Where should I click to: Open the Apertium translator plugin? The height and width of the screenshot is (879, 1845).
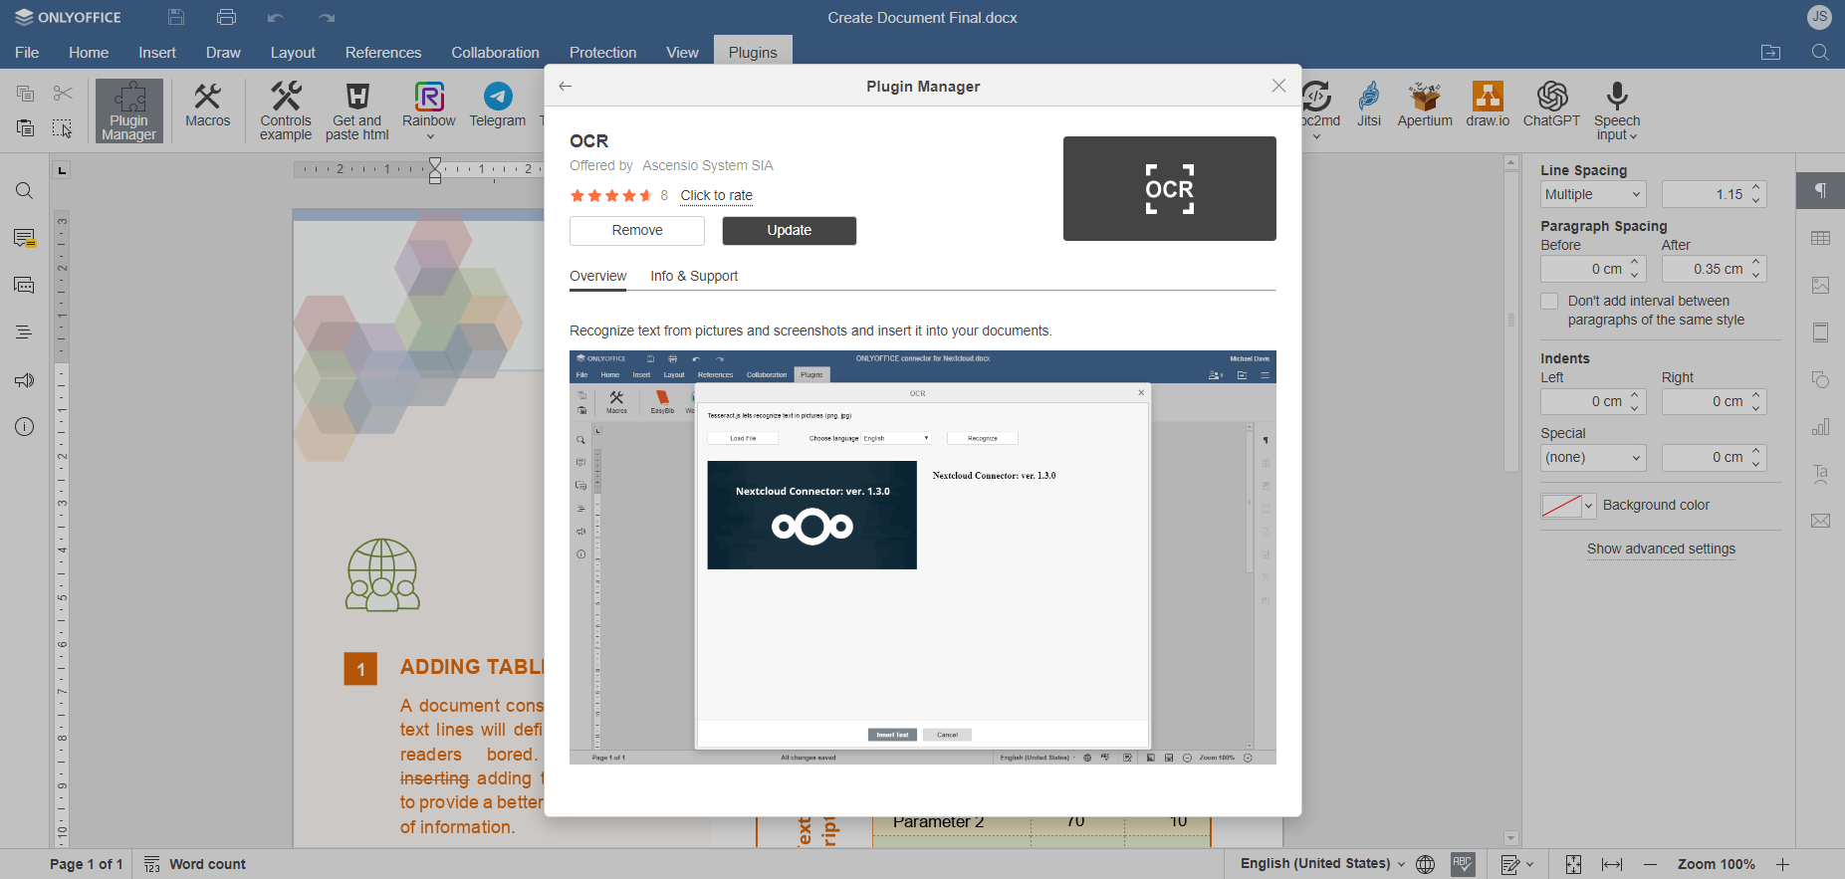[1425, 106]
